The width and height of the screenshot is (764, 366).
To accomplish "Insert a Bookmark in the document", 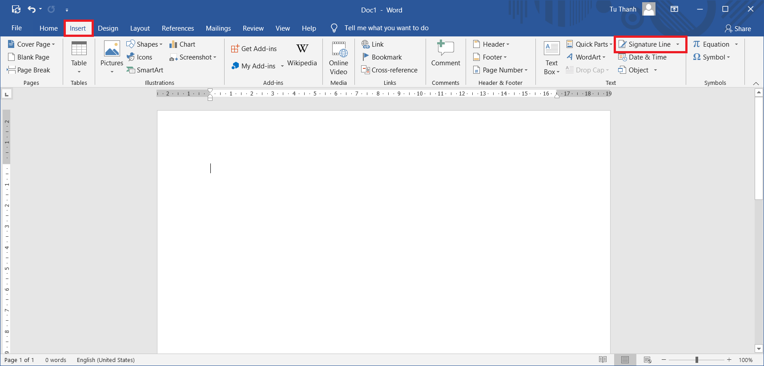I will 382,57.
